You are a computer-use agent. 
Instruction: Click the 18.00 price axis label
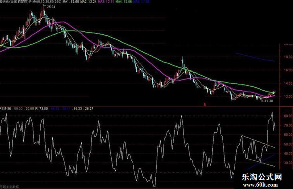[x=287, y=57]
